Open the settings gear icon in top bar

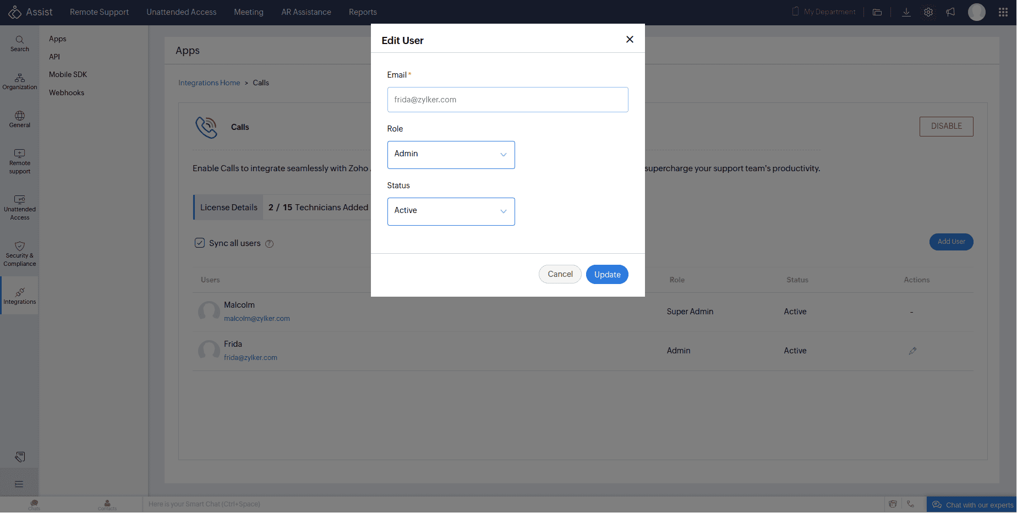(928, 12)
